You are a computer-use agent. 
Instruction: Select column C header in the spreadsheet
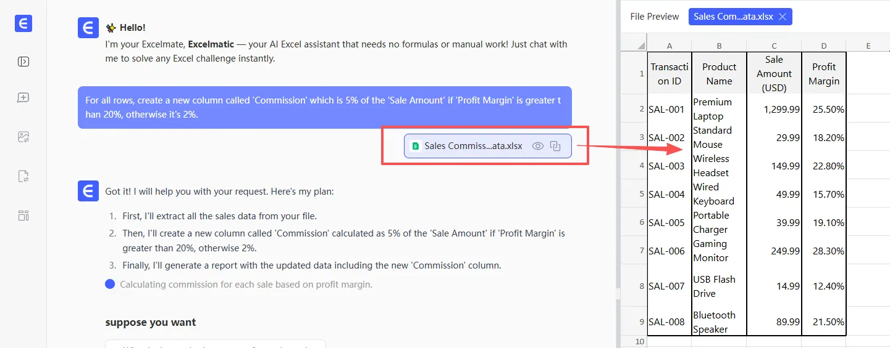click(x=774, y=46)
